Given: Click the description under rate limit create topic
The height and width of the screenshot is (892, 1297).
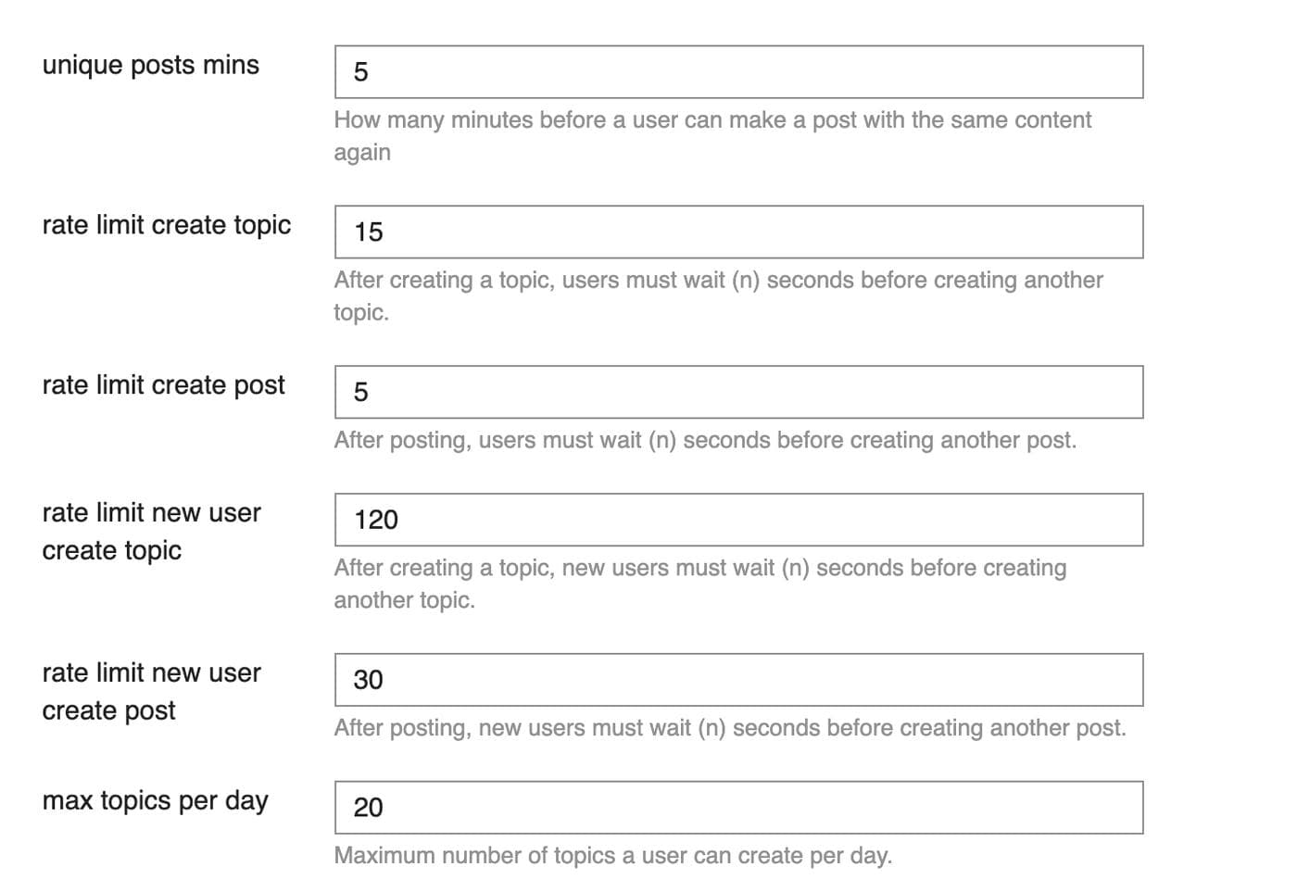Looking at the screenshot, I should 718,295.
